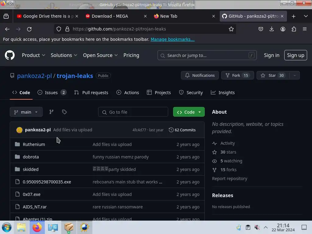The width and height of the screenshot is (312, 234).
Task: Fork the repository with the Fork button
Action: [x=237, y=76]
